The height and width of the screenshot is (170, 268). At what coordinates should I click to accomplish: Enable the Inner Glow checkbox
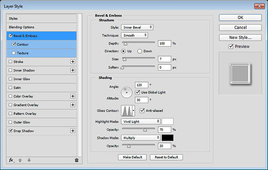click(10, 79)
